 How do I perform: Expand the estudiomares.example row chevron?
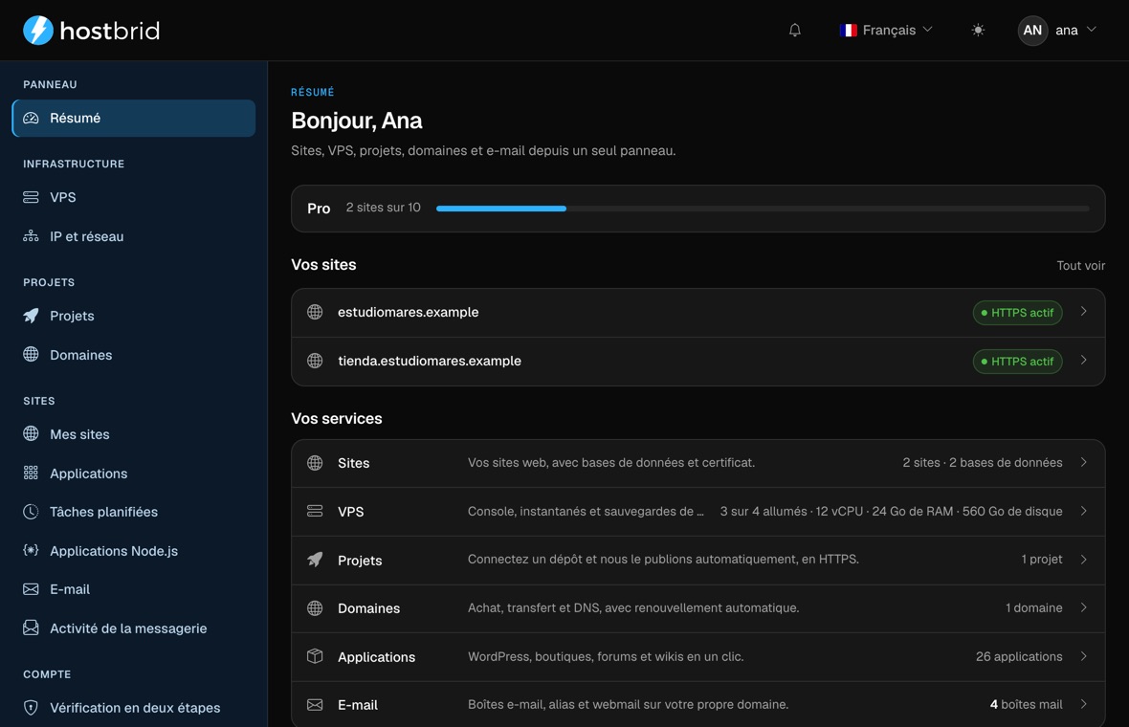coord(1084,312)
